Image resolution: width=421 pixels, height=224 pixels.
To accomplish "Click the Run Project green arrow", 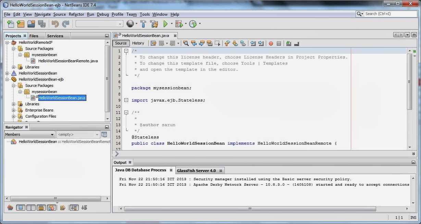I will click(166, 24).
